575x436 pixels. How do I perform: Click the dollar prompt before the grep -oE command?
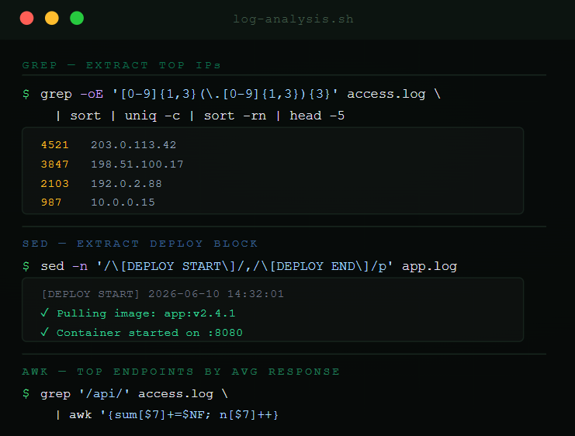coord(26,94)
